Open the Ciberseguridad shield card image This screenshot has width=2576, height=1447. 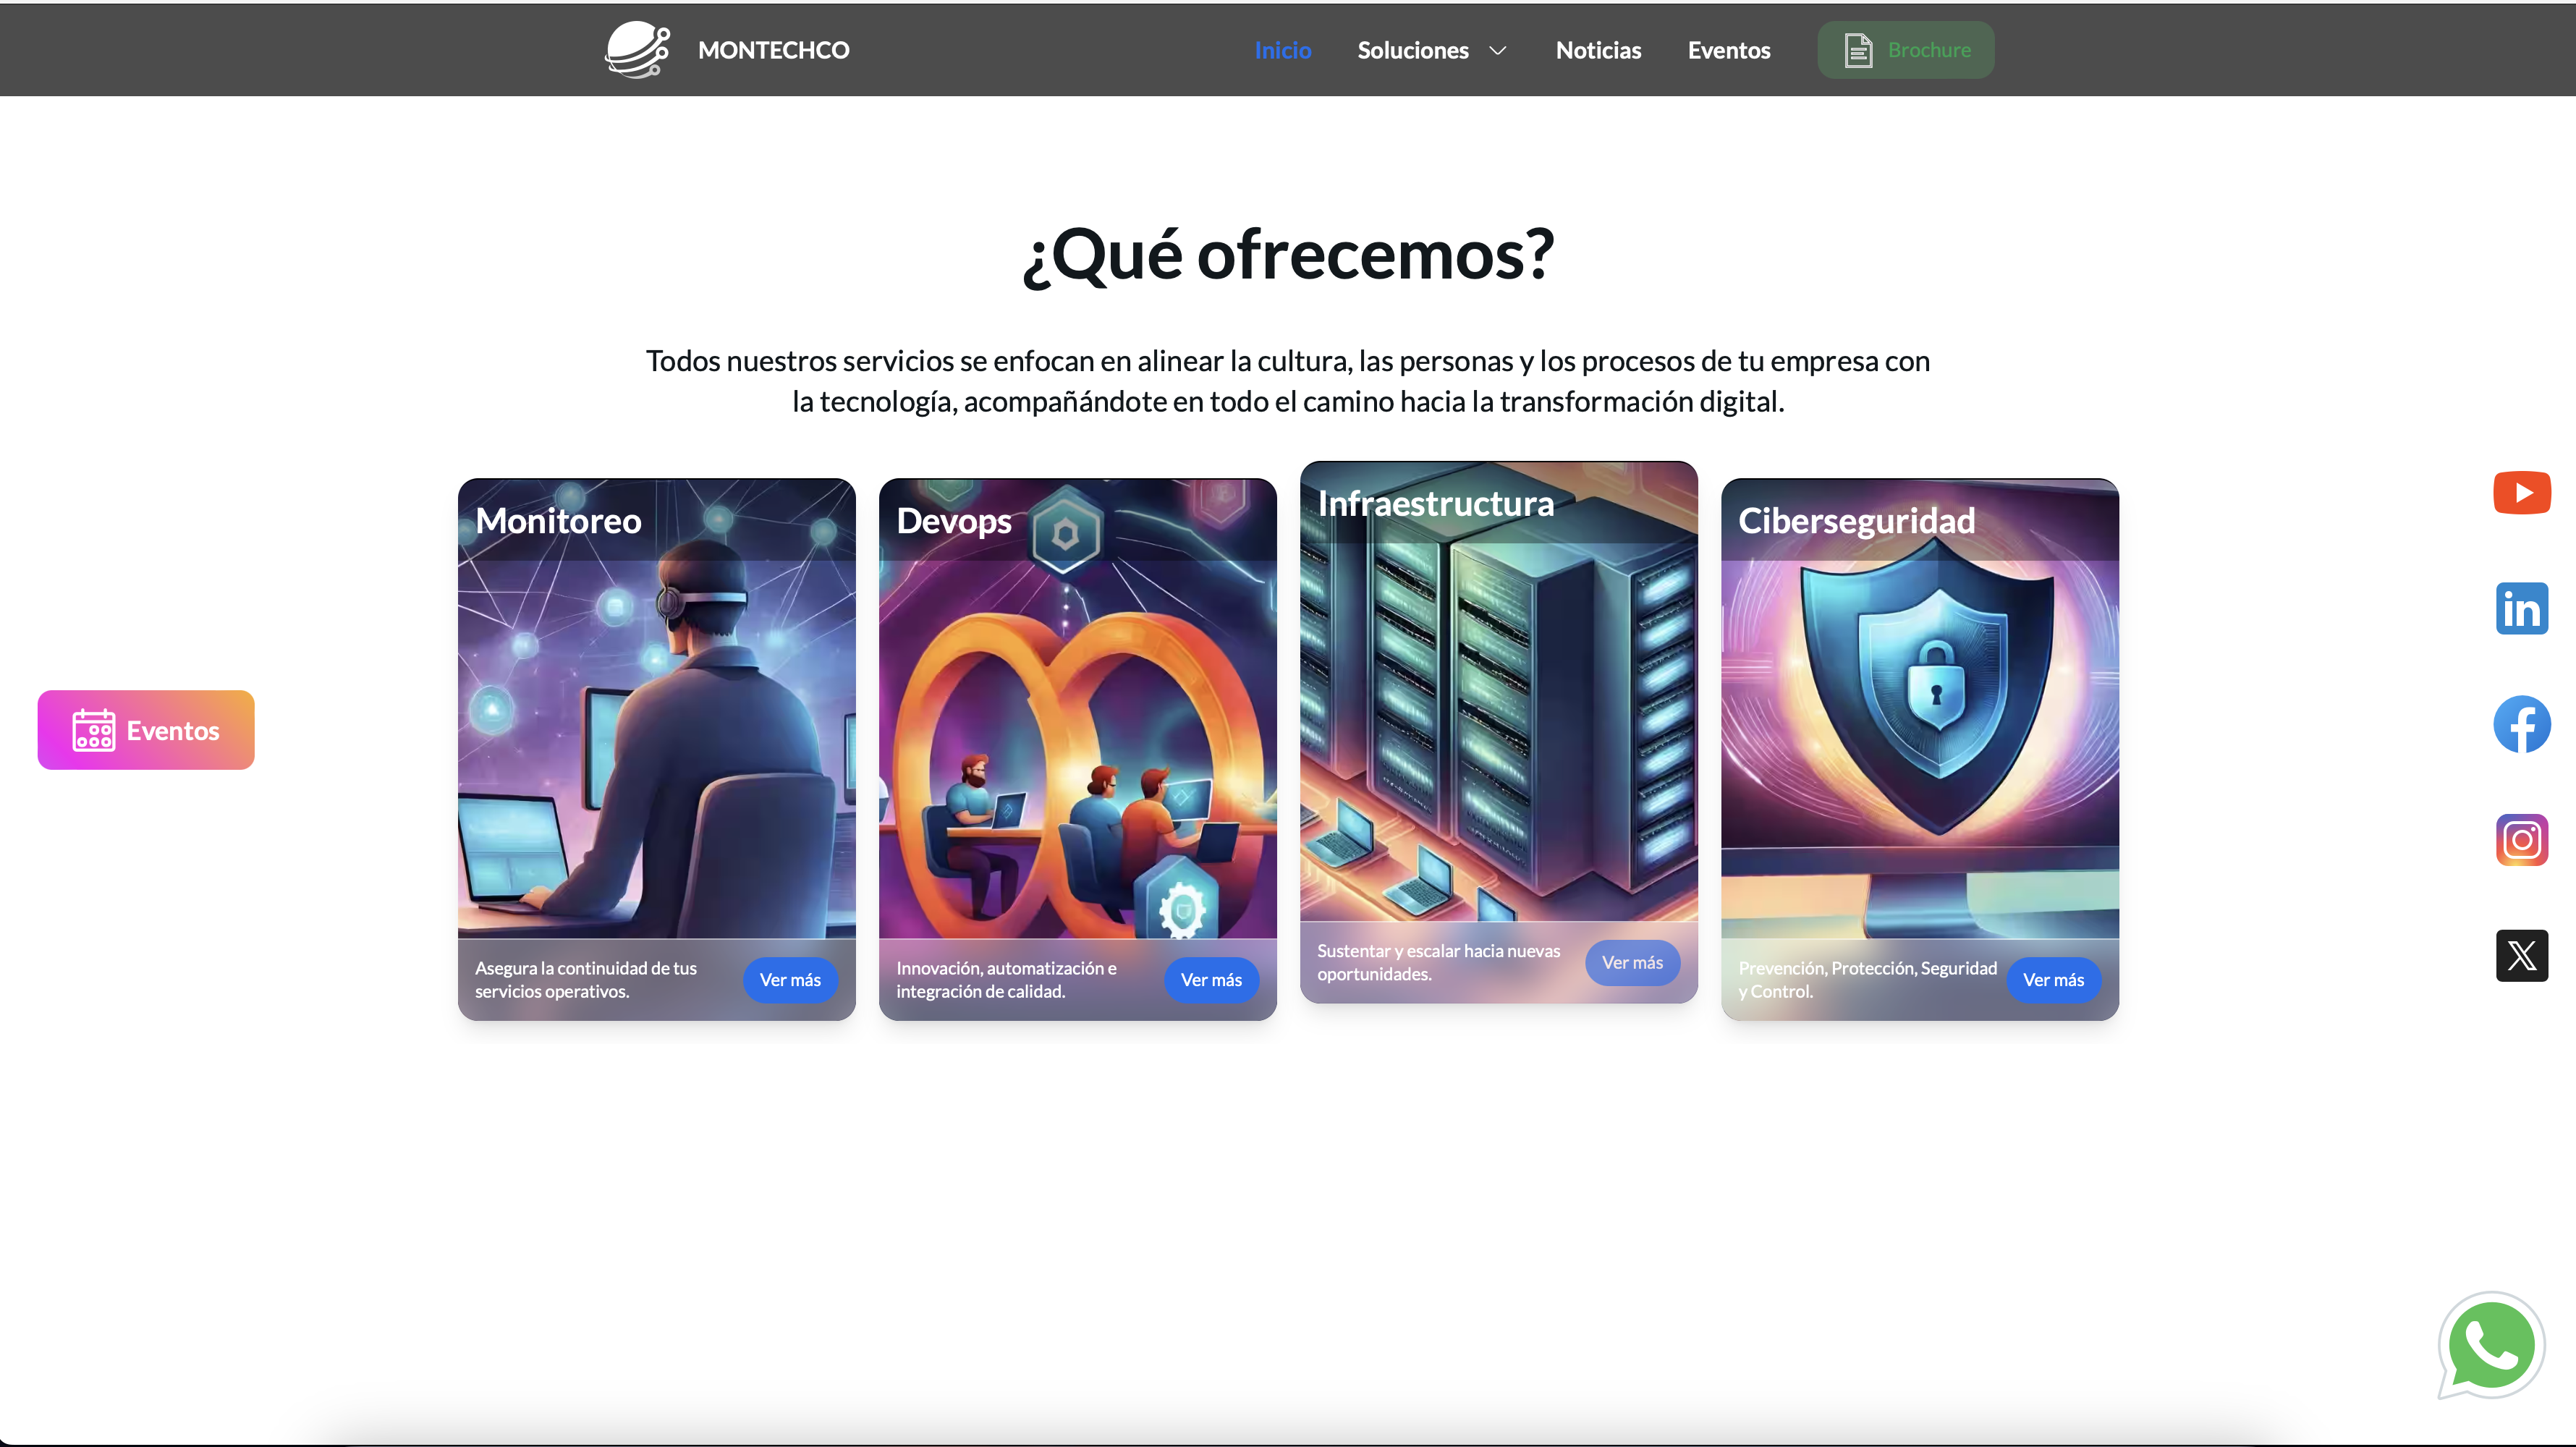(x=1919, y=748)
